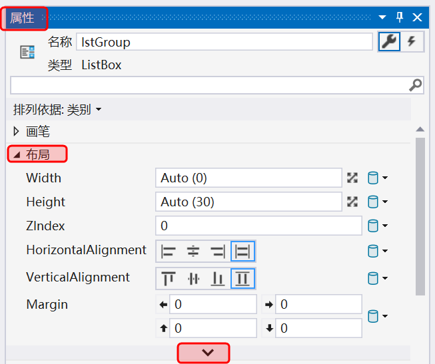Collapse the 布局 category

(17, 154)
